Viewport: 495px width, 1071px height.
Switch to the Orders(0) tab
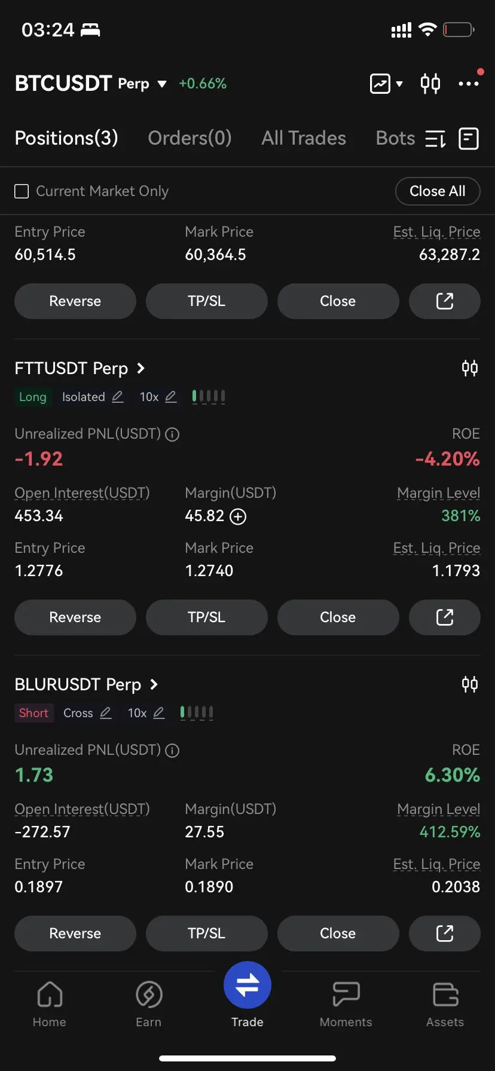click(x=190, y=138)
